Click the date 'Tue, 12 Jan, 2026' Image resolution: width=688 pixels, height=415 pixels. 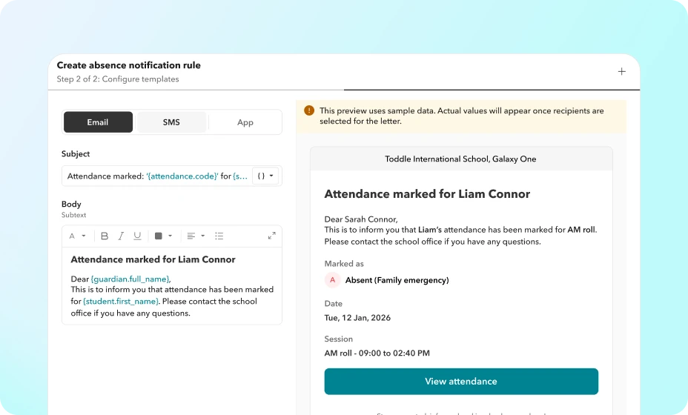click(357, 318)
